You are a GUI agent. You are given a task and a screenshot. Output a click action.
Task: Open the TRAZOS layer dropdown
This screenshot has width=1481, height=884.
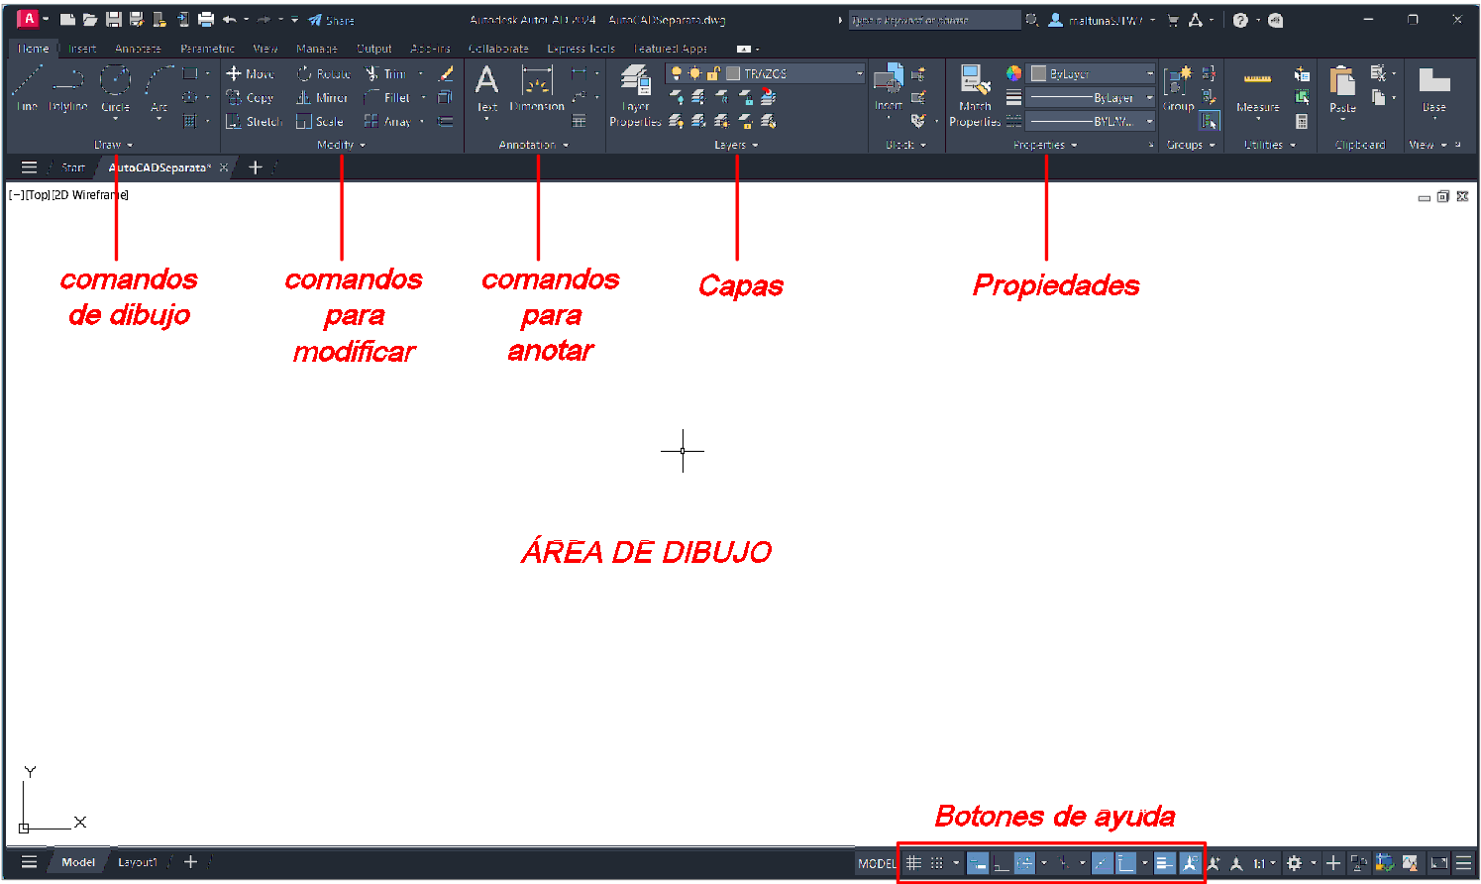coord(859,73)
